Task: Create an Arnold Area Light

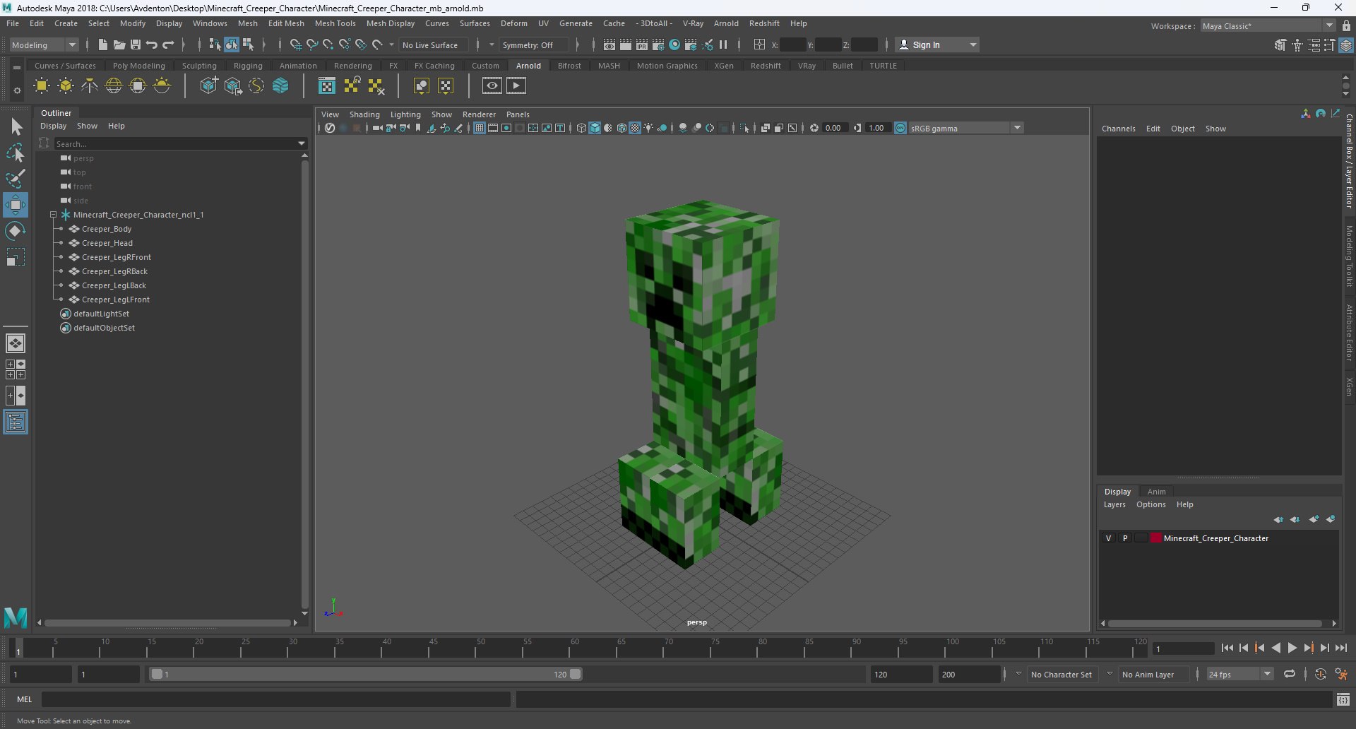Action: pos(42,86)
